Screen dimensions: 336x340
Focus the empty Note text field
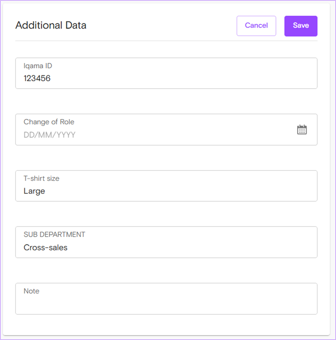[166, 298]
